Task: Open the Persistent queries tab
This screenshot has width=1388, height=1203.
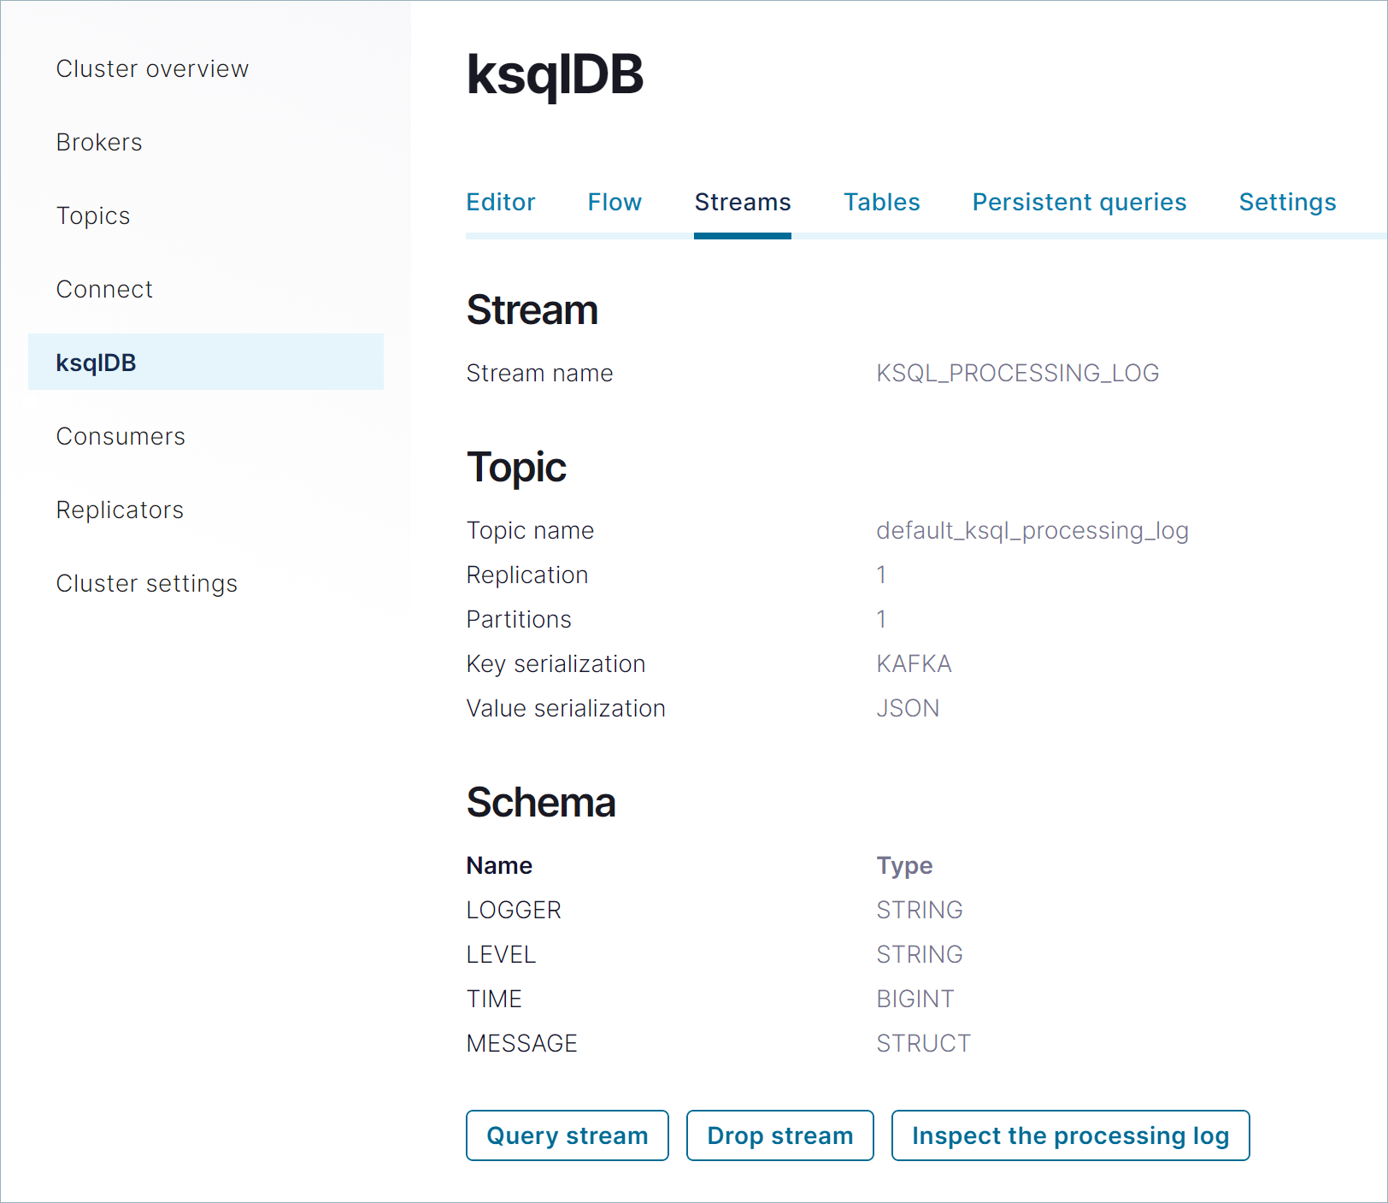Action: (1079, 202)
